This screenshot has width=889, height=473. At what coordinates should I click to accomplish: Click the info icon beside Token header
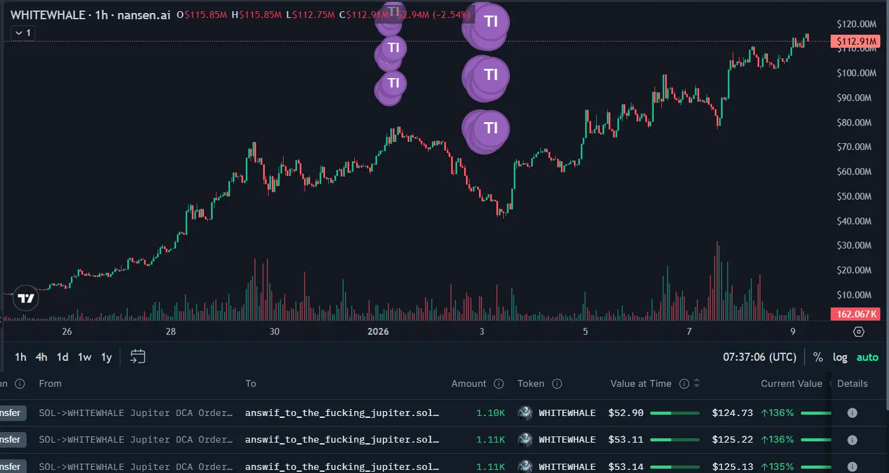click(x=557, y=384)
